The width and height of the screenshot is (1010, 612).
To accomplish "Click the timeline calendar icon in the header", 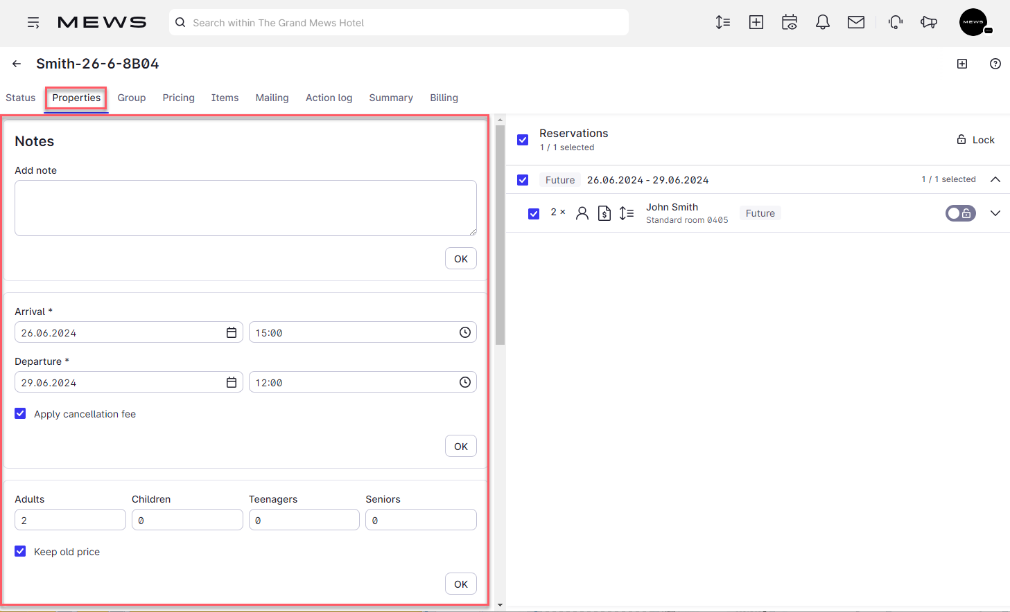I will click(790, 22).
